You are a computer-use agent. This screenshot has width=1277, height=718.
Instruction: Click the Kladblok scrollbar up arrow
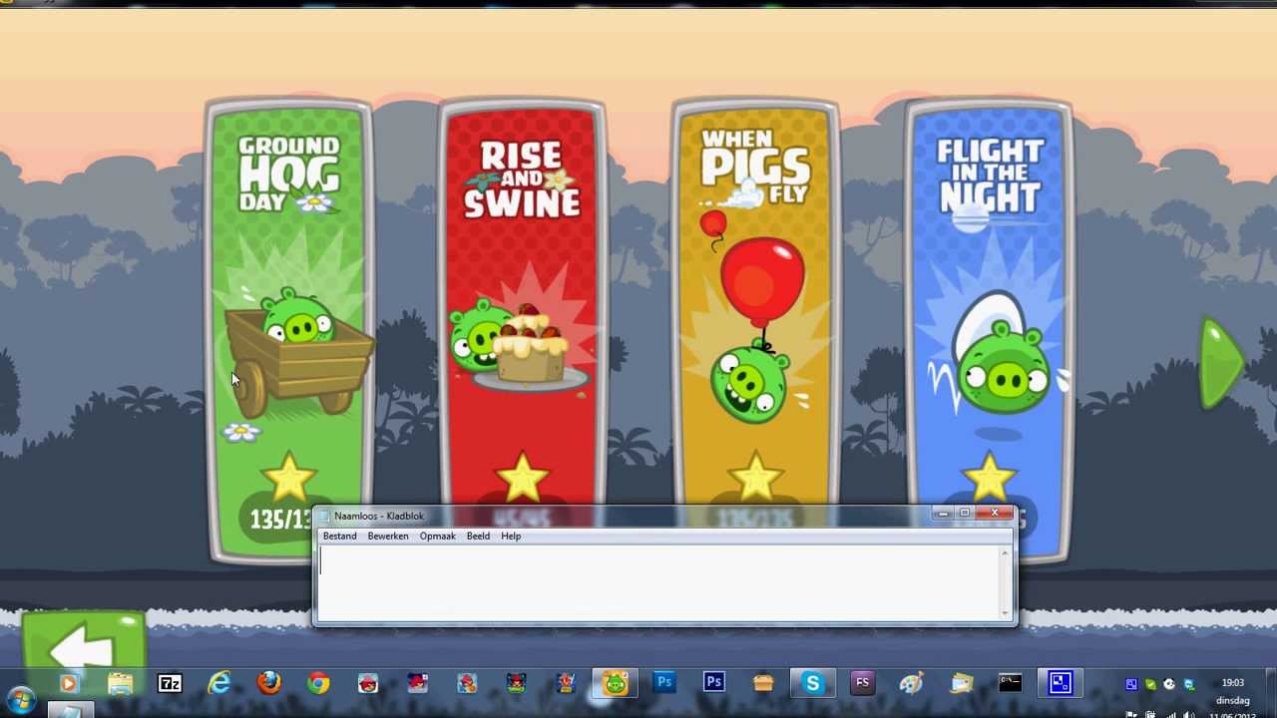tap(1006, 553)
